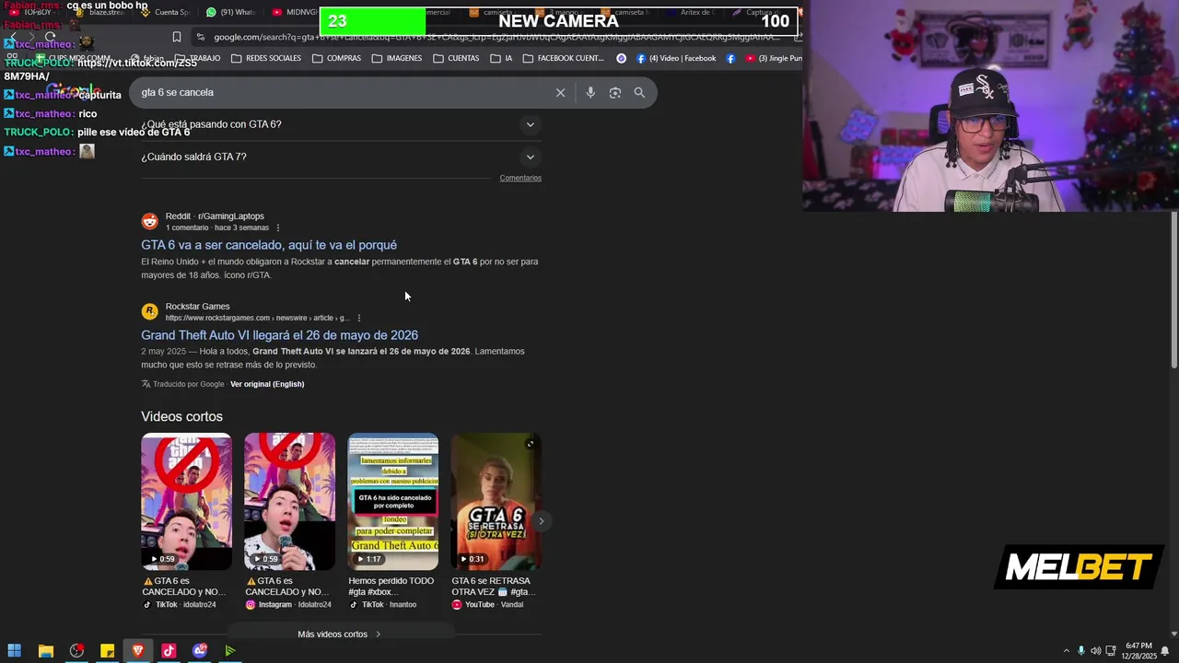Click 'Ver original (English)' link
The image size is (1179, 663).
pyautogui.click(x=267, y=384)
